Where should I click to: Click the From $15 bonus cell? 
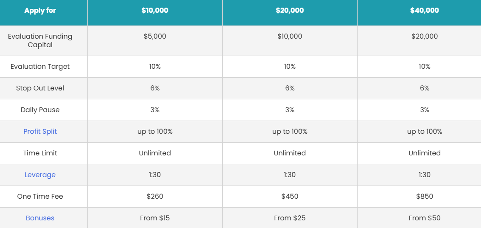coord(155,218)
